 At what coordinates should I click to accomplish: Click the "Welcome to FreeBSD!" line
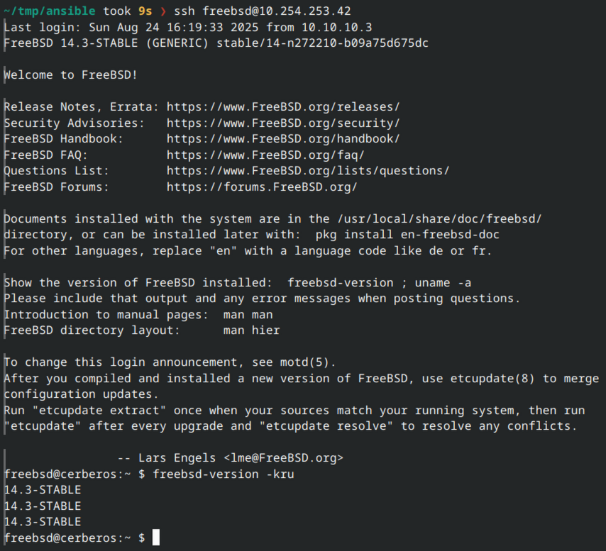71,74
